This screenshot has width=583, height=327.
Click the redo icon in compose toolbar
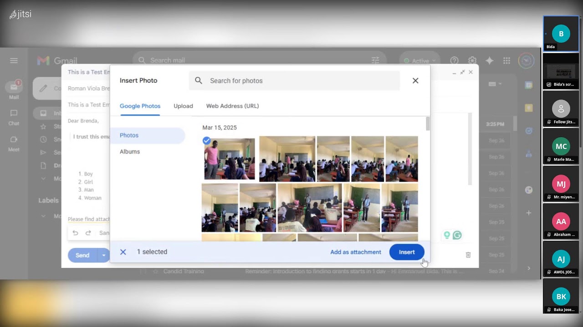[88, 233]
